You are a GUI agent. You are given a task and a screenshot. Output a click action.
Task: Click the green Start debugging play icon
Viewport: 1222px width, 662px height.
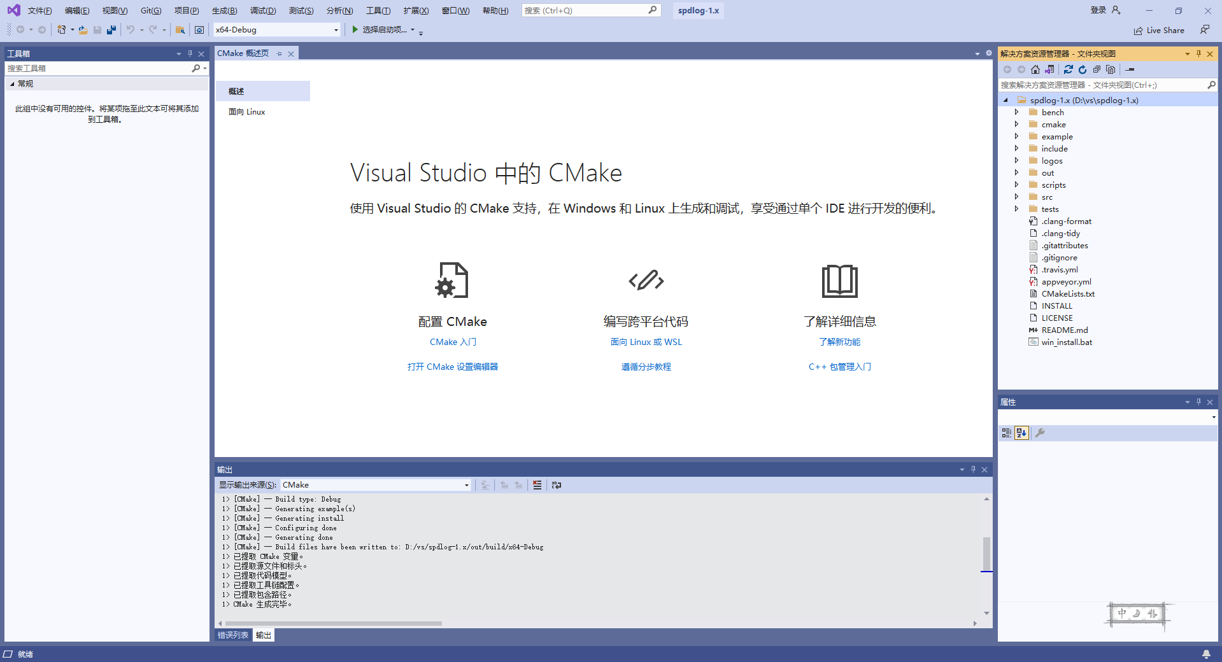(355, 29)
